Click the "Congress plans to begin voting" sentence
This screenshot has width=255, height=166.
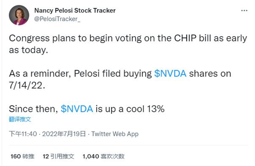[77, 38]
